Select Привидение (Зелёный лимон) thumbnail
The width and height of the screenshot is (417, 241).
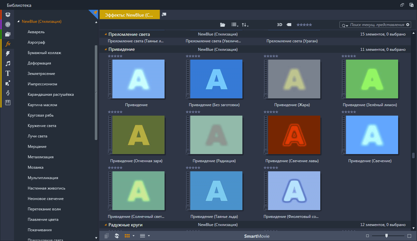(x=372, y=79)
